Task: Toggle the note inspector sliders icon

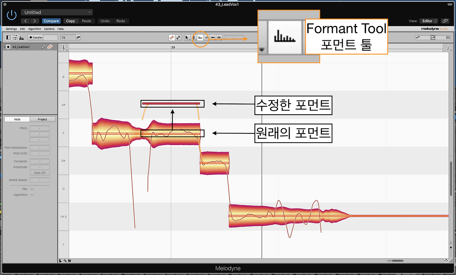Action: [15, 37]
